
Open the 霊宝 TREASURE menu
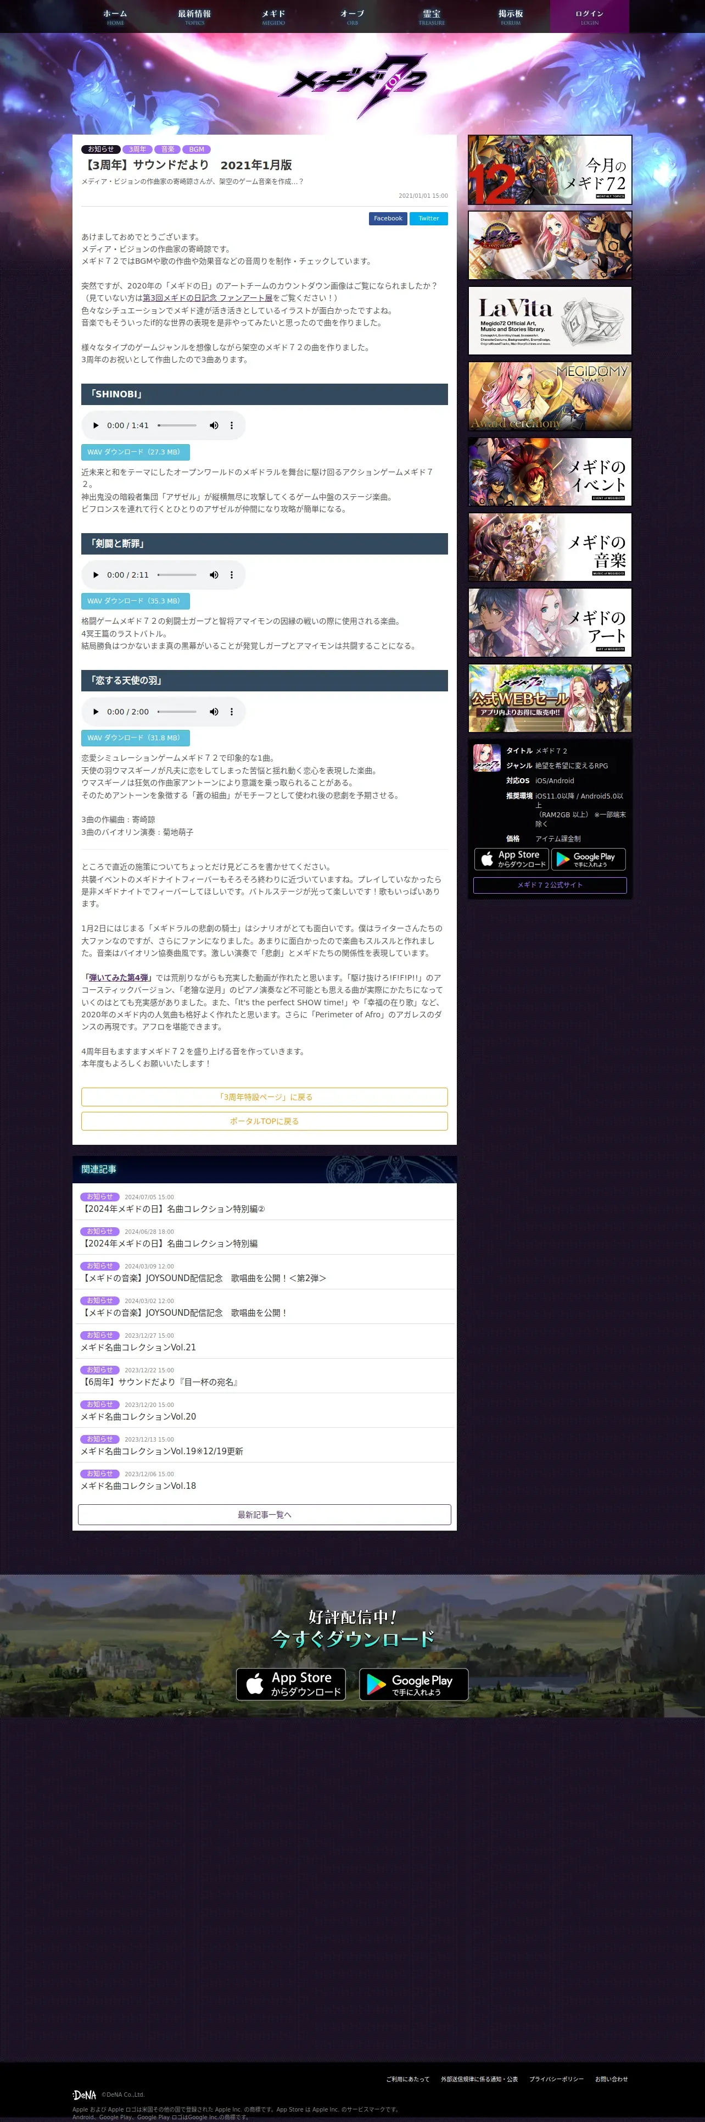(x=431, y=16)
